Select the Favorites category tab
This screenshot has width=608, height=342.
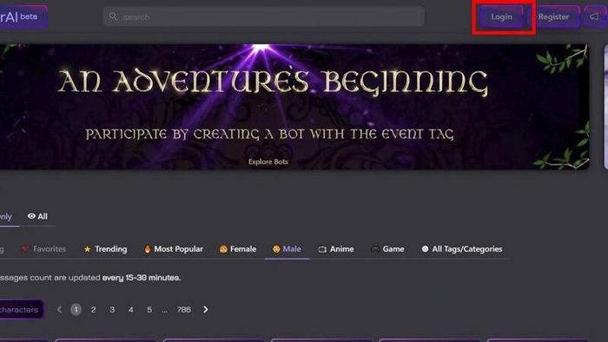[x=43, y=249]
